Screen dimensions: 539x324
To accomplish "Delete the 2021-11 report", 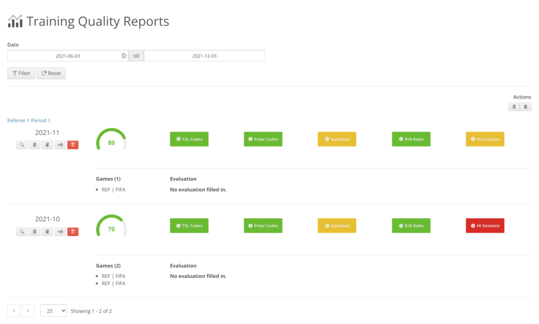I will pos(73,145).
